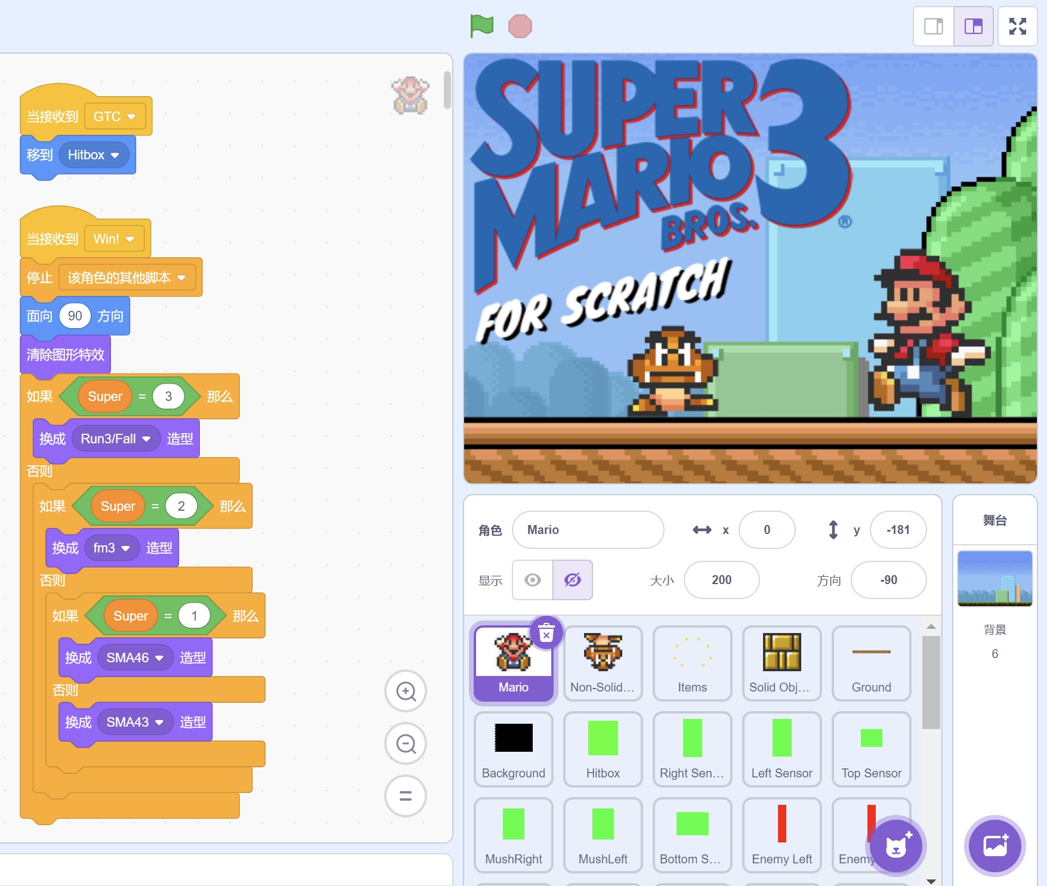Screen dimensions: 1047x886
Task: Open the Hitbox go-to dropdown
Action: click(x=94, y=155)
